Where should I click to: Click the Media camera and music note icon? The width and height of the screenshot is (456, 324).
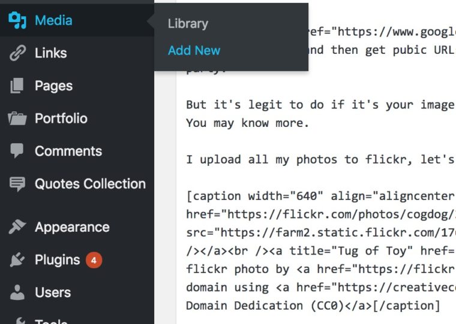pos(17,20)
